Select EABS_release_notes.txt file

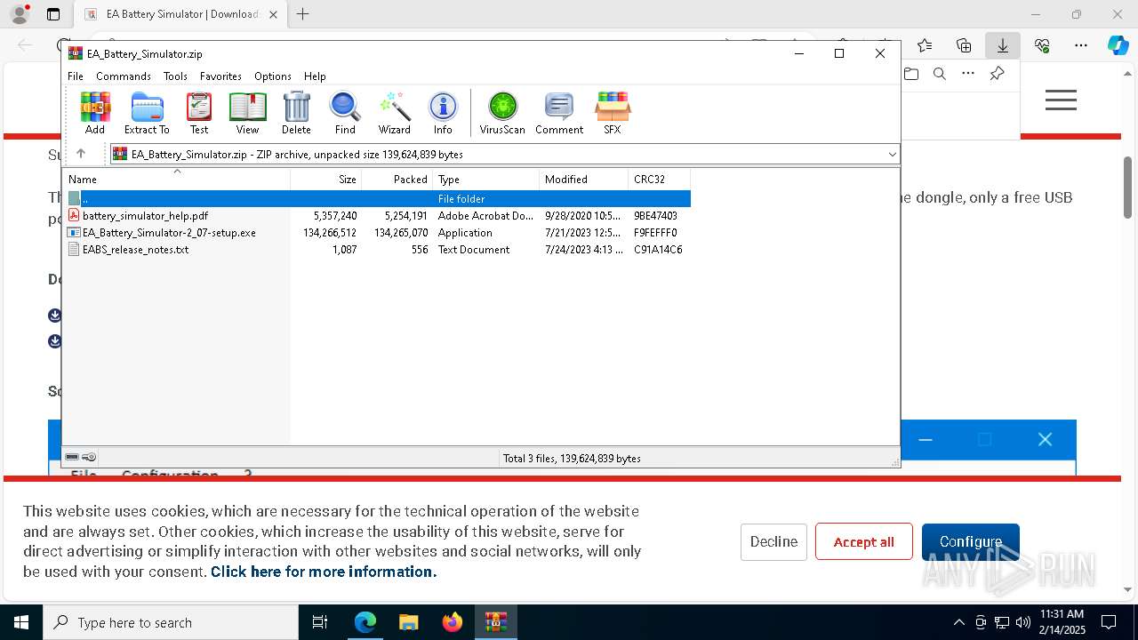(377, 250)
